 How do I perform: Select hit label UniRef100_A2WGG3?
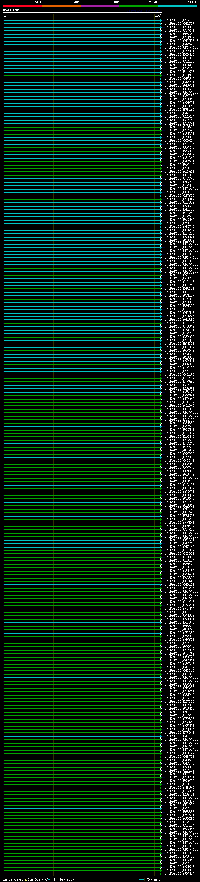[179, 357]
